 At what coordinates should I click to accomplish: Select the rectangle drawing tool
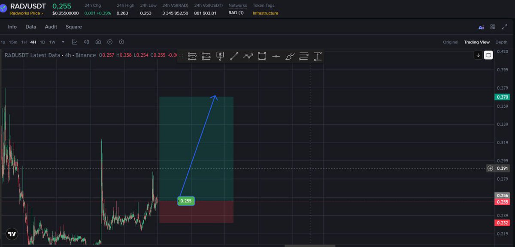point(262,56)
